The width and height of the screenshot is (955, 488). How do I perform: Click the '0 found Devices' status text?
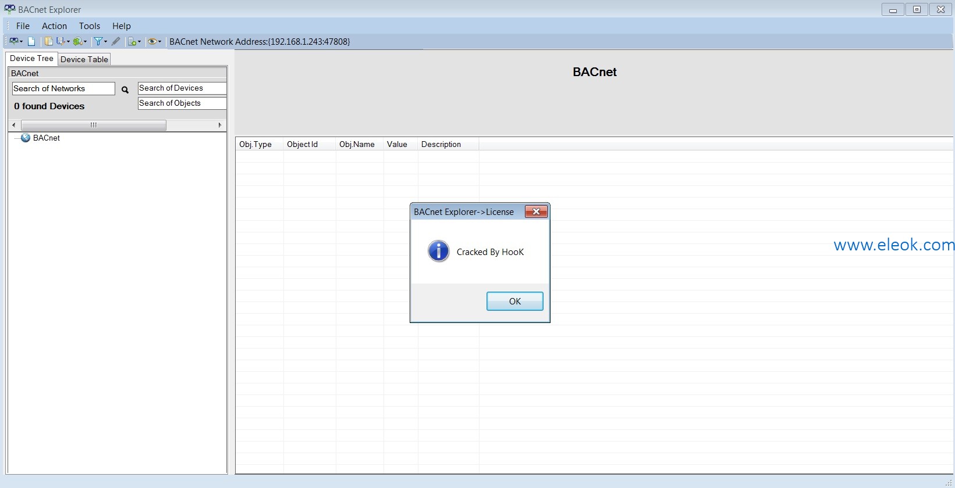coord(49,106)
